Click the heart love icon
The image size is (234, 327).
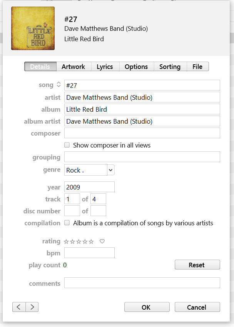click(x=102, y=241)
